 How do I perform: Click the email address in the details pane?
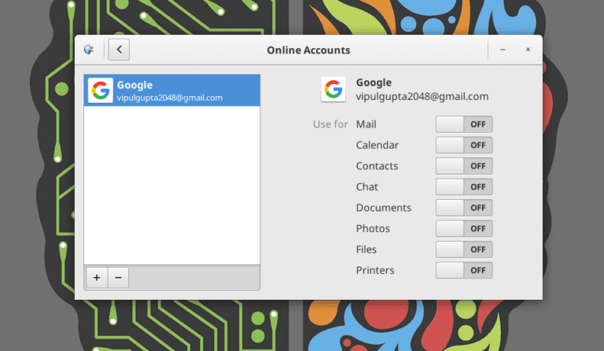coord(422,96)
